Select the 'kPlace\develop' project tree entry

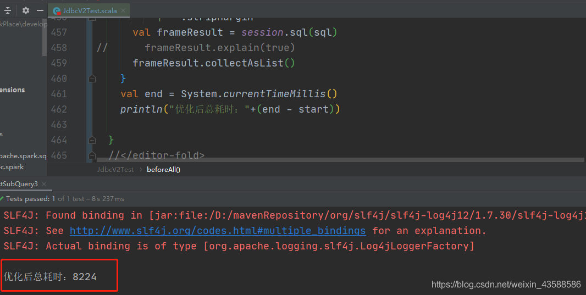(x=24, y=24)
